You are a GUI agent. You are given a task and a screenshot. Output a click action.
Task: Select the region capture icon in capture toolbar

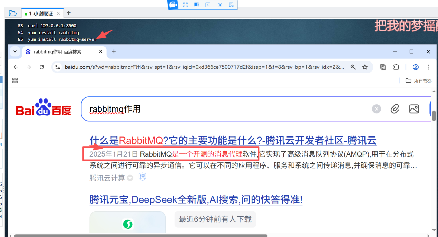(x=196, y=5)
